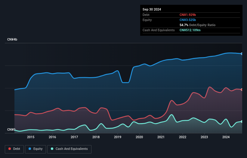
Task: Toggle the Debt legend button
Action: coord(14,149)
